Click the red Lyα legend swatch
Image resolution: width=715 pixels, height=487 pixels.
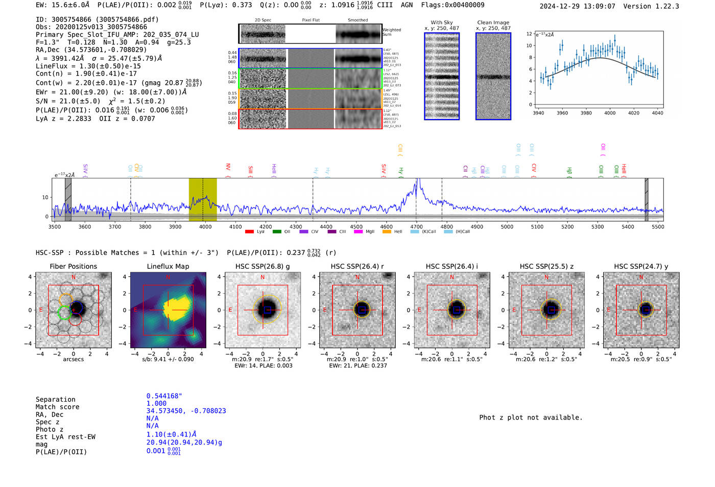[249, 231]
